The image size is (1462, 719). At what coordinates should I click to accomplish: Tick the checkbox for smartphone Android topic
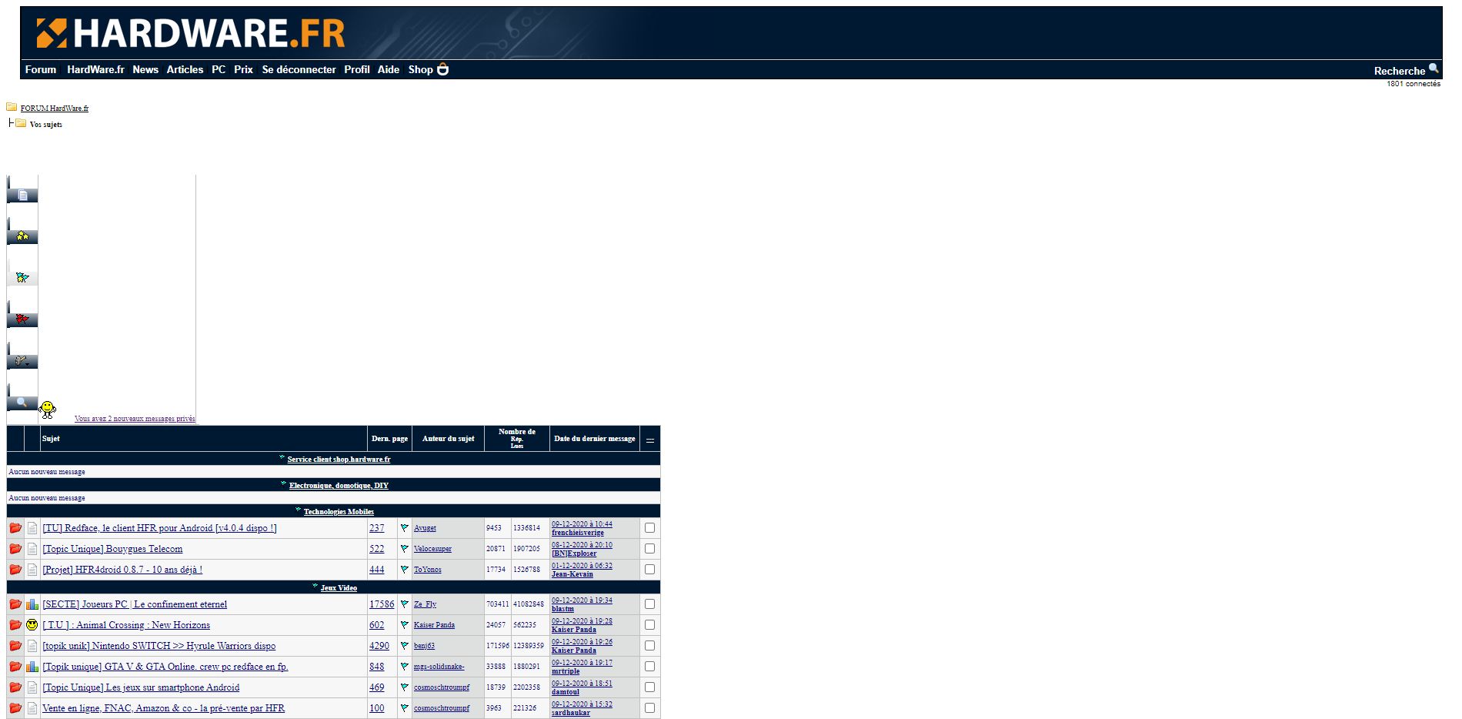pyautogui.click(x=649, y=687)
